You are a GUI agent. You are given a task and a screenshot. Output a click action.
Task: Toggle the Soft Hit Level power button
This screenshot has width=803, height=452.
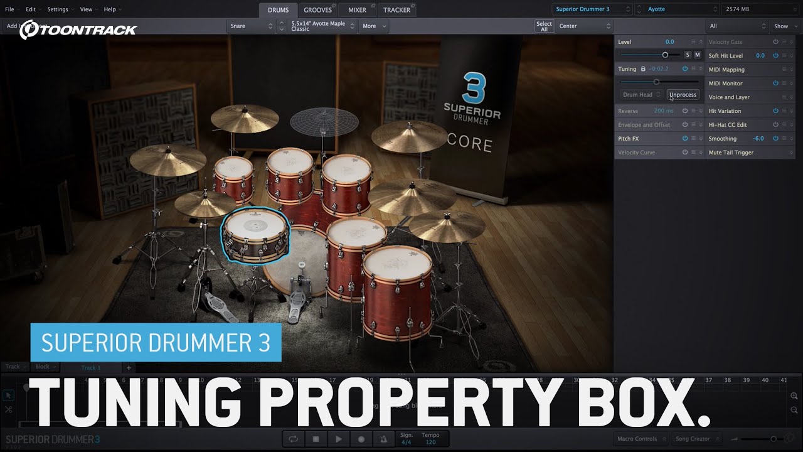tap(775, 56)
